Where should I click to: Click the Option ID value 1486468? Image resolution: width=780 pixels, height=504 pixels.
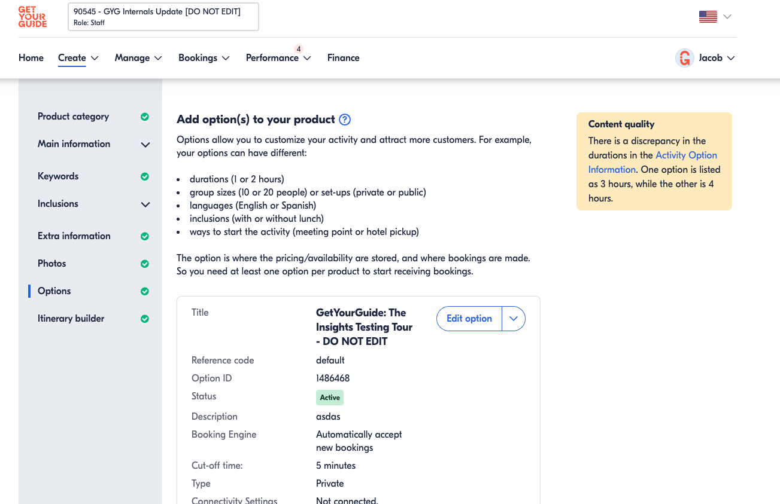coord(333,378)
